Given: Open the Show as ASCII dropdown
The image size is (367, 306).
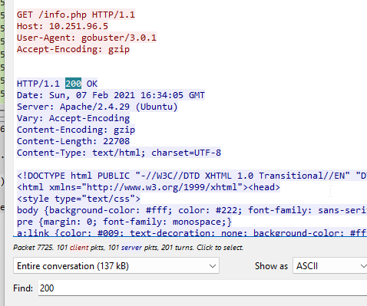Looking at the screenshot, I should point(330,266).
